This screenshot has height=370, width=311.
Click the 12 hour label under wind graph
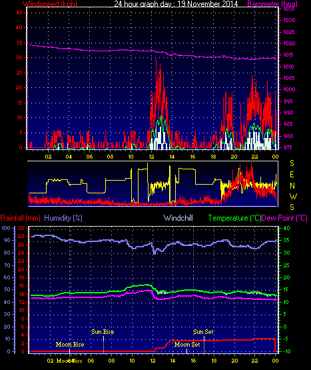tap(151, 157)
